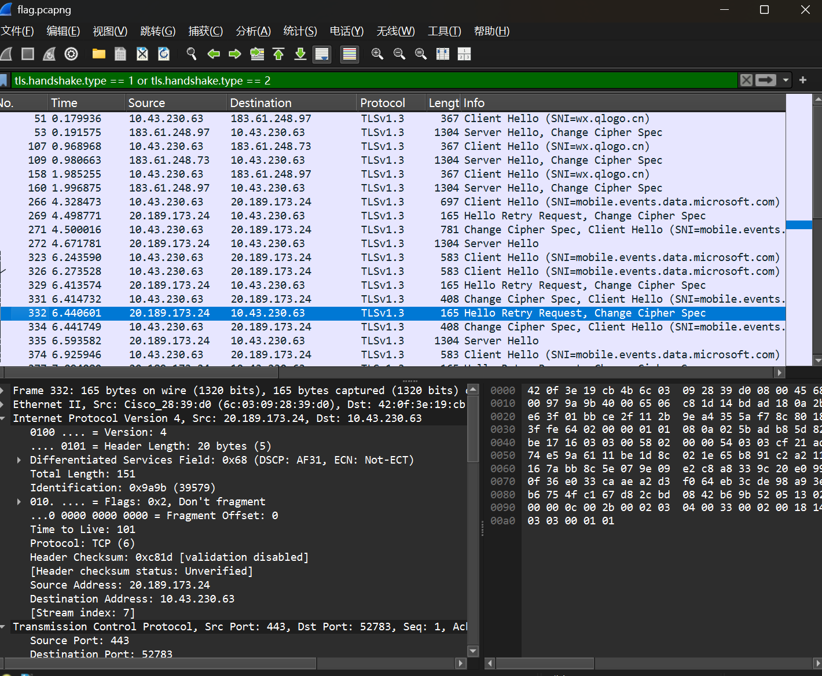This screenshot has width=822, height=676.
Task: Expand the Frame 332 tree node
Action: click(x=3, y=391)
